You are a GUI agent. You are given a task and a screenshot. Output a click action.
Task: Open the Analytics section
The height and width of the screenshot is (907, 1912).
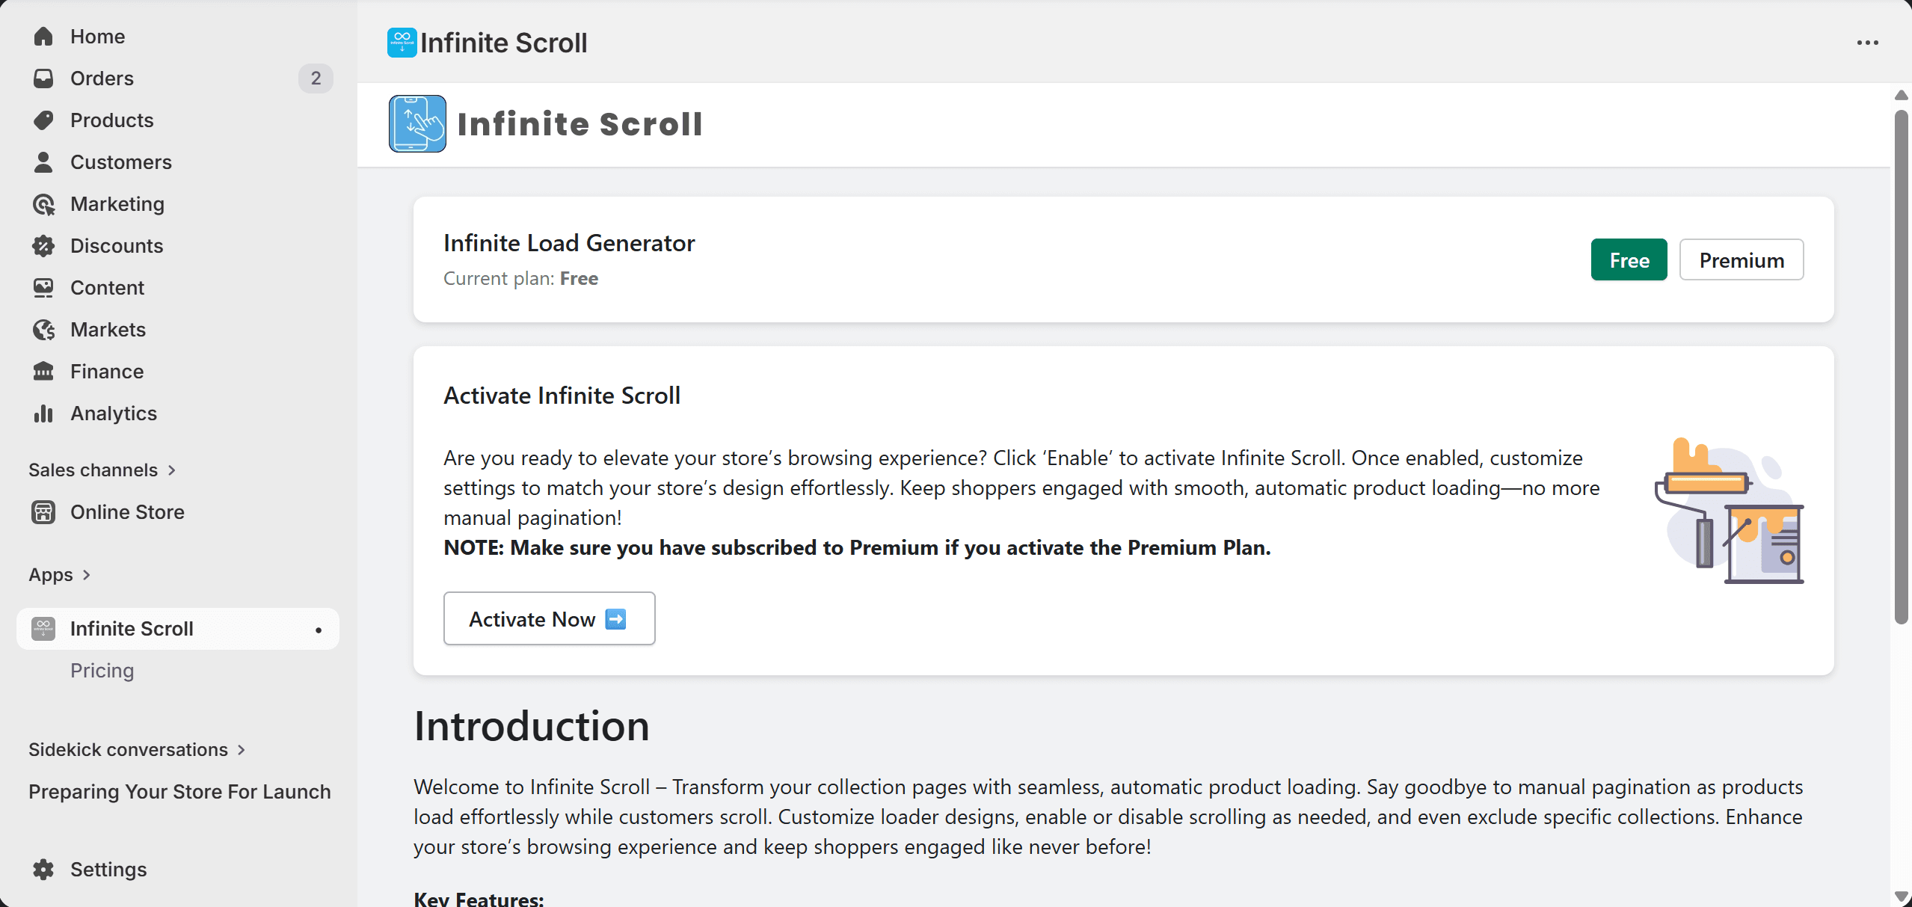114,413
